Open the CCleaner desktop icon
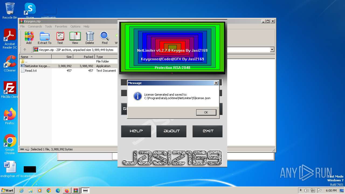Image resolution: width=345 pixels, height=194 pixels. tap(10, 64)
